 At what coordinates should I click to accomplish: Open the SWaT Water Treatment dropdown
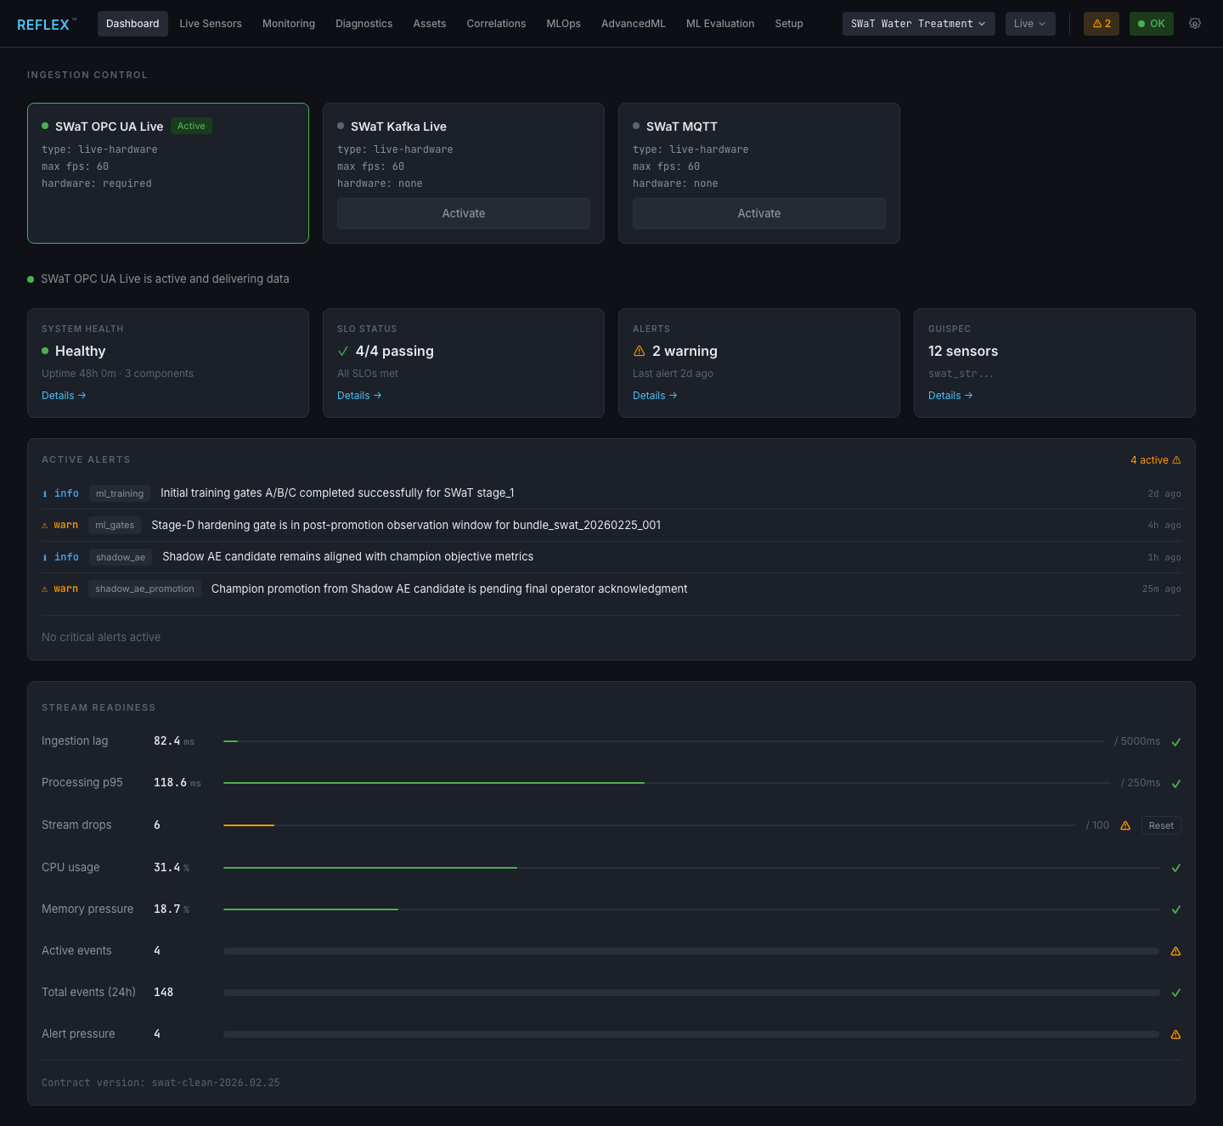[x=918, y=24]
